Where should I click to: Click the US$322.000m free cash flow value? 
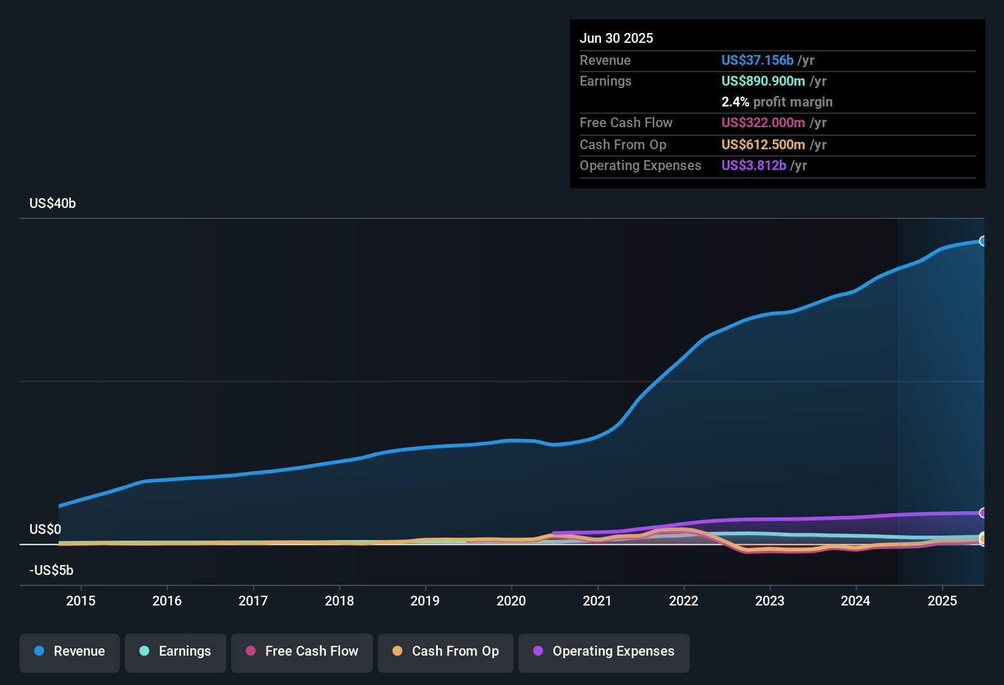coord(763,122)
